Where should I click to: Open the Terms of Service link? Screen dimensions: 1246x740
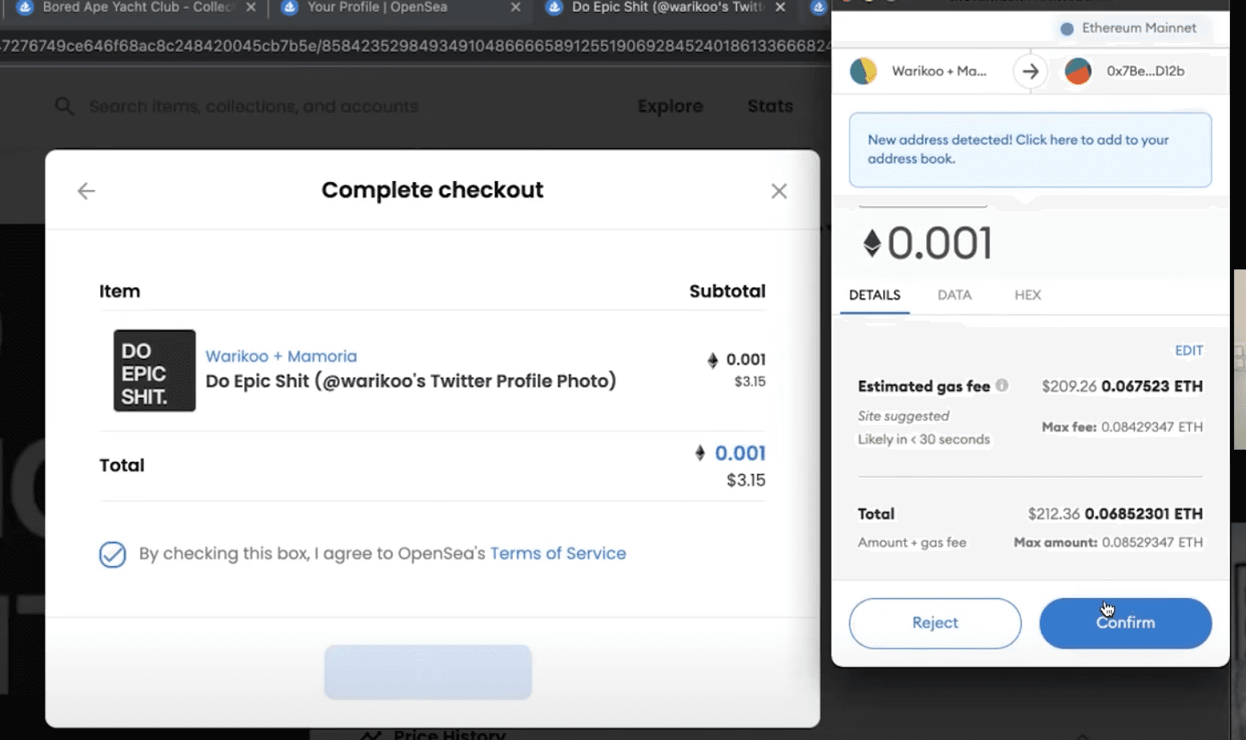pyautogui.click(x=558, y=553)
